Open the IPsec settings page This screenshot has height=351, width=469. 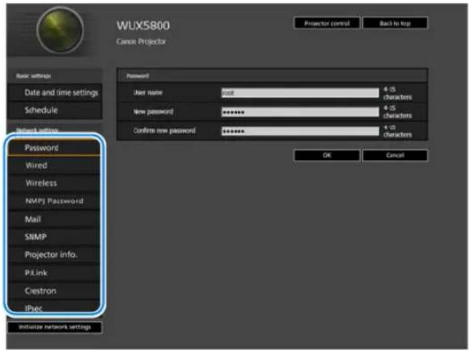54,307
